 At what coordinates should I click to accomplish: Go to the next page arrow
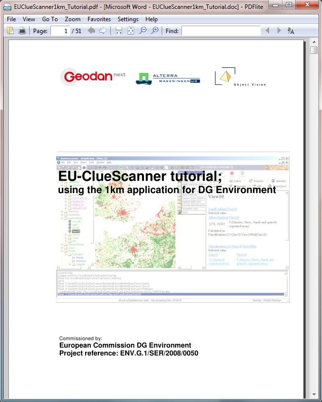[x=103, y=31]
